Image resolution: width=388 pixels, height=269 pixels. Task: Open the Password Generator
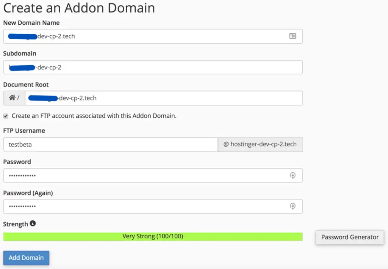coord(349,237)
